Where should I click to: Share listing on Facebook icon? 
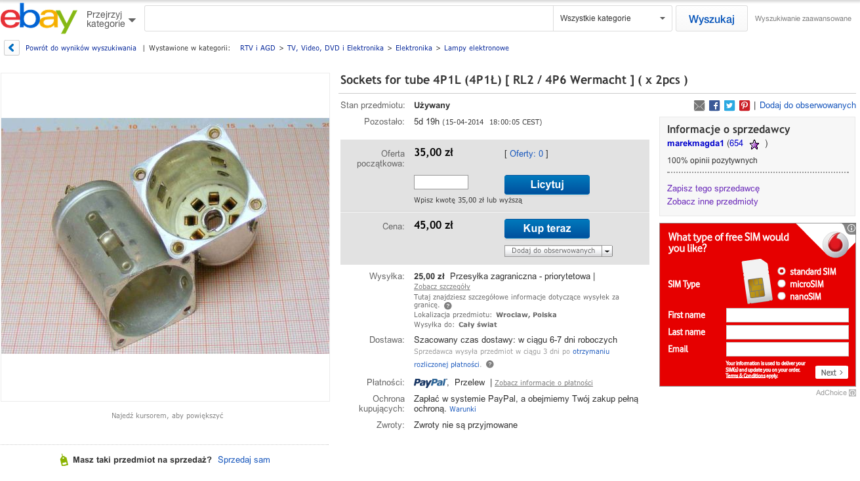pyautogui.click(x=714, y=106)
